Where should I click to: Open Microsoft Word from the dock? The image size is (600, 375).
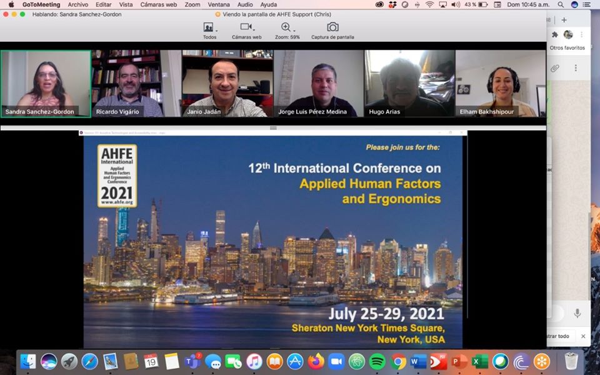click(x=418, y=361)
